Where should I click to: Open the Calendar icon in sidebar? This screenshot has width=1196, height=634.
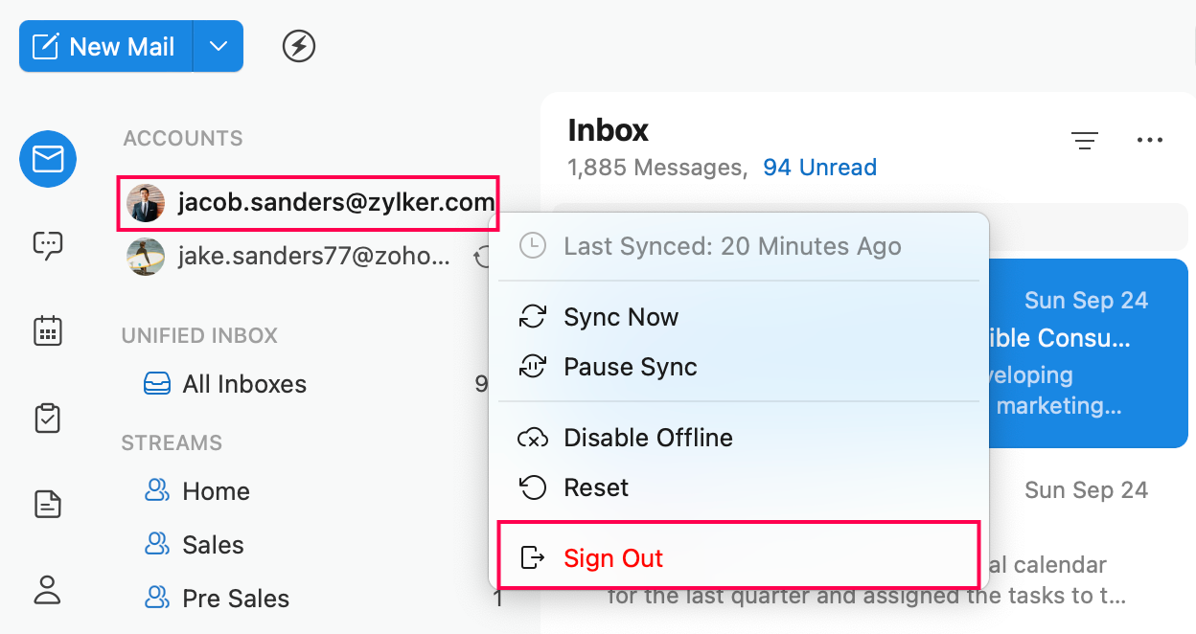[48, 331]
